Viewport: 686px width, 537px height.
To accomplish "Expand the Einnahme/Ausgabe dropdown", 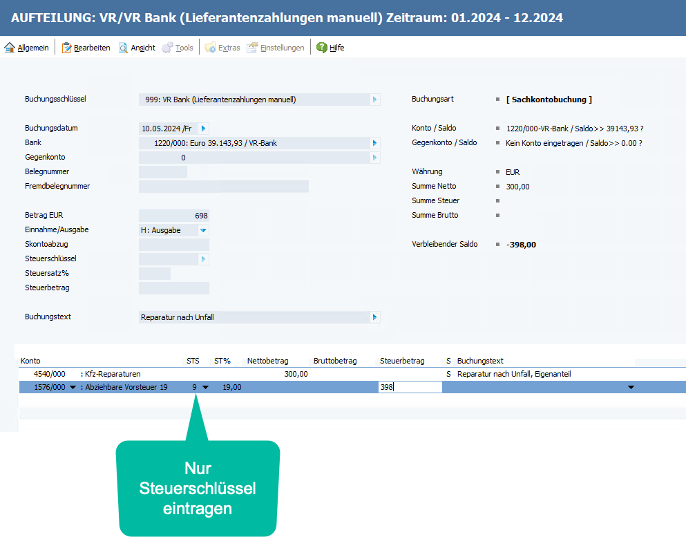I will (x=203, y=230).
